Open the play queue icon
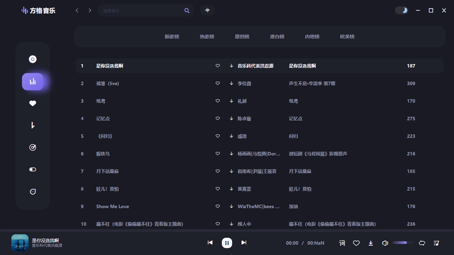This screenshot has width=454, height=255. 436,243
